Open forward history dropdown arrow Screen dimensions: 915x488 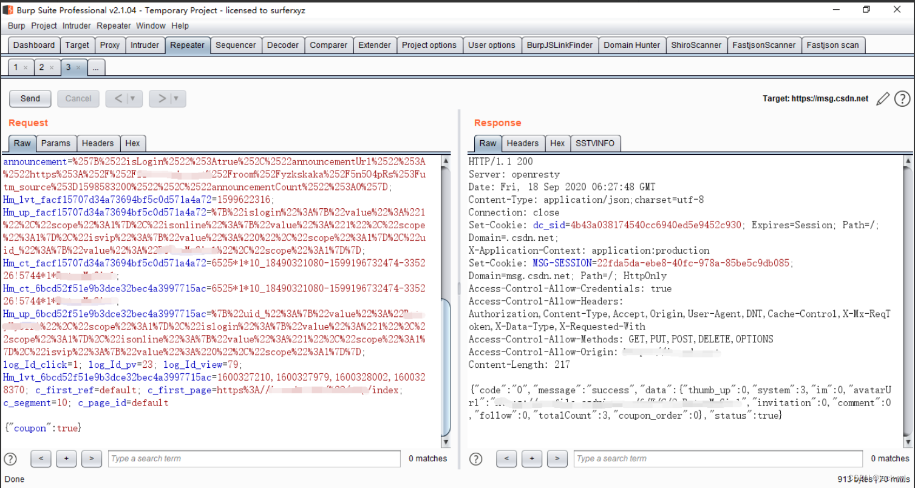tap(177, 98)
